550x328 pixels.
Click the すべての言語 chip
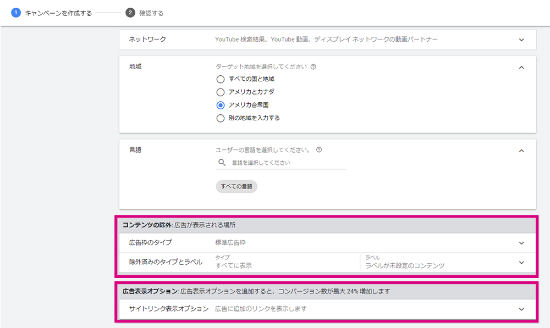tap(237, 186)
